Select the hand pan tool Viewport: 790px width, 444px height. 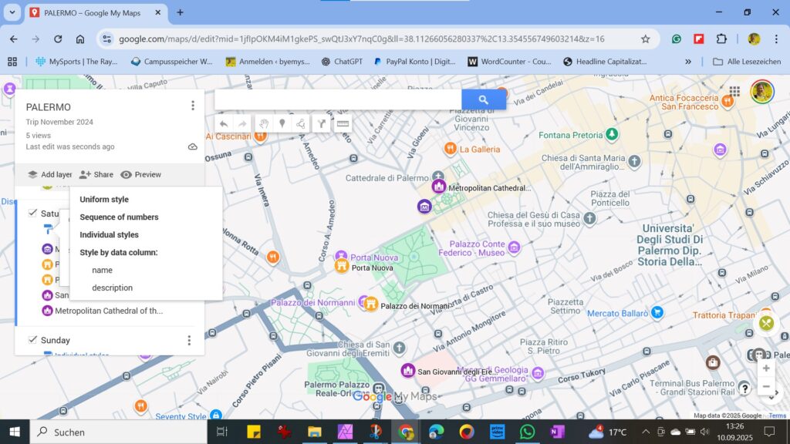point(264,123)
